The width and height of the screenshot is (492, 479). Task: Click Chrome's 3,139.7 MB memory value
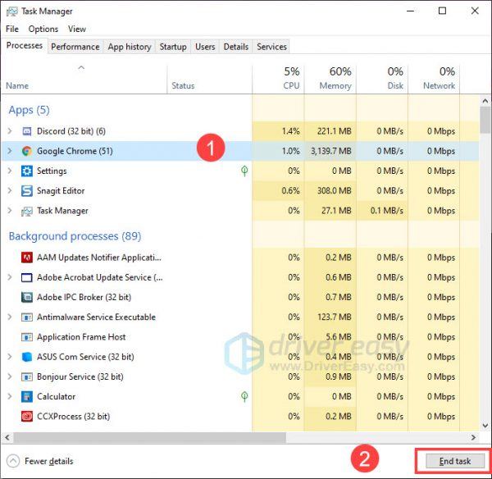point(331,151)
